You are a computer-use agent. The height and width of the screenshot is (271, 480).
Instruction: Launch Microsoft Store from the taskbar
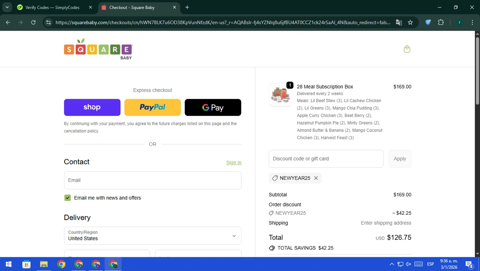click(26, 264)
